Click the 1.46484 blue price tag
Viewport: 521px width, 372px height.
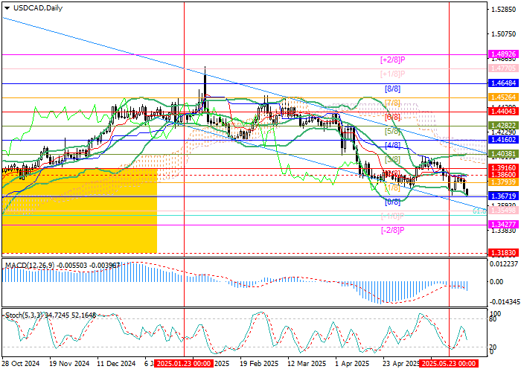tap(498, 85)
